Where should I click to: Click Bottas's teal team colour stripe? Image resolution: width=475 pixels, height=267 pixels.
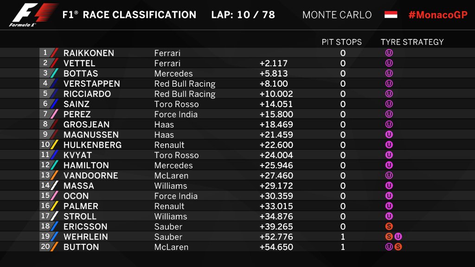pos(54,73)
